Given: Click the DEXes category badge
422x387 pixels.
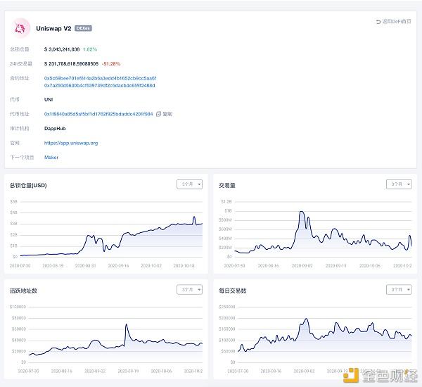Looking at the screenshot, I should coord(83,28).
